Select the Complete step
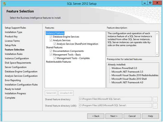This screenshot has width=163, height=122. [10, 98]
